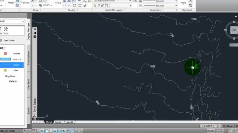This screenshot has height=133, width=238.
Task: Open layer 0 dropdown list
Action: click(x=131, y=6)
